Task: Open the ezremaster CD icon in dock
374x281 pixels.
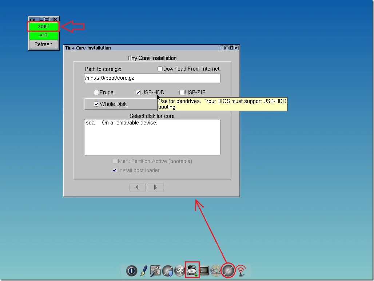Action: click(x=215, y=271)
